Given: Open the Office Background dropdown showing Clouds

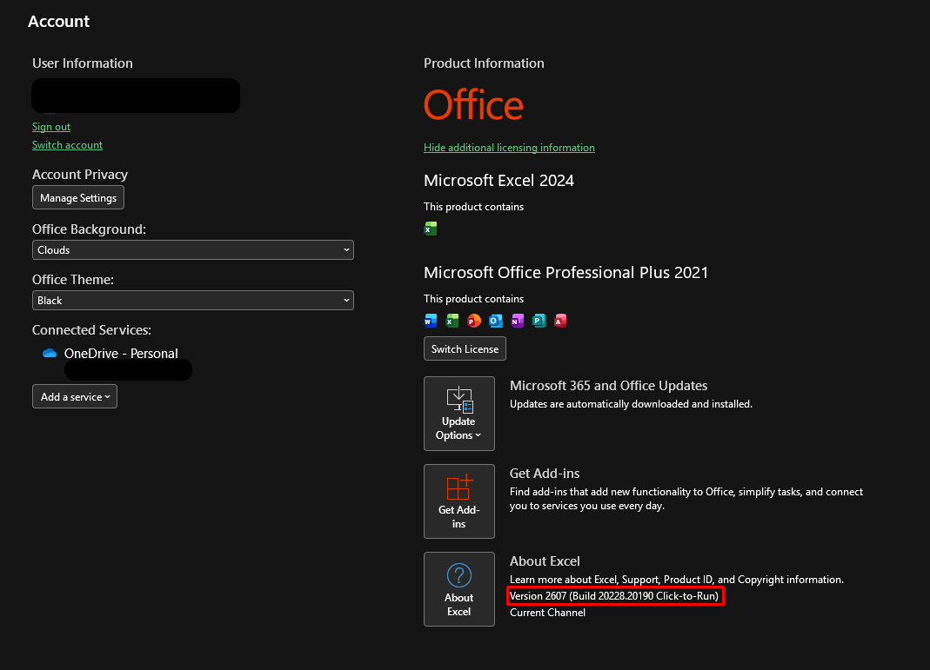Looking at the screenshot, I should pyautogui.click(x=193, y=250).
